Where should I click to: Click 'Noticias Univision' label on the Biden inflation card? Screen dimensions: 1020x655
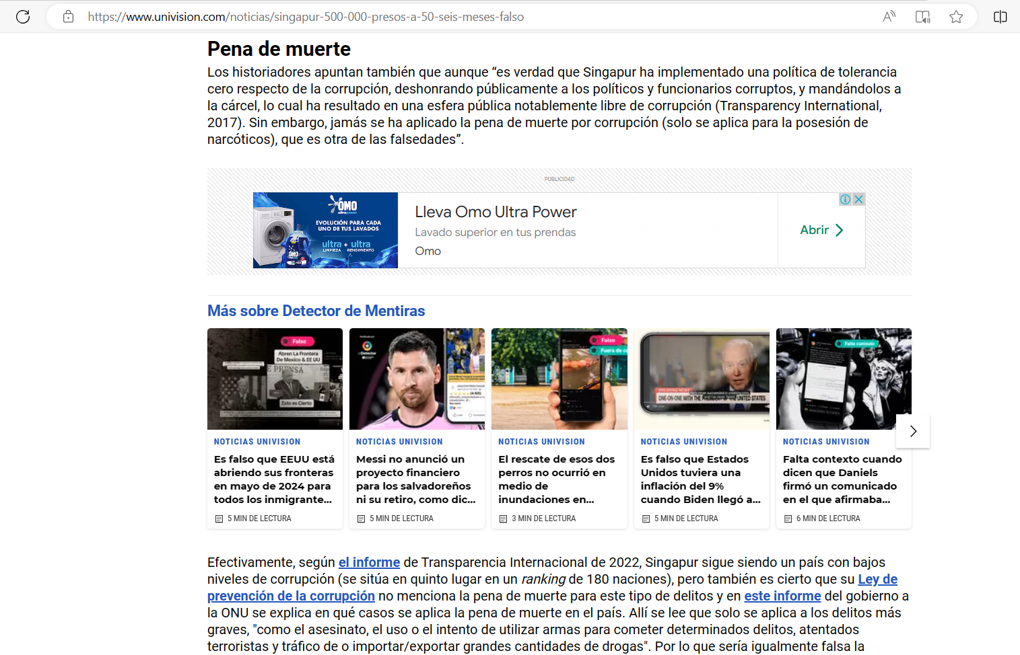point(684,442)
